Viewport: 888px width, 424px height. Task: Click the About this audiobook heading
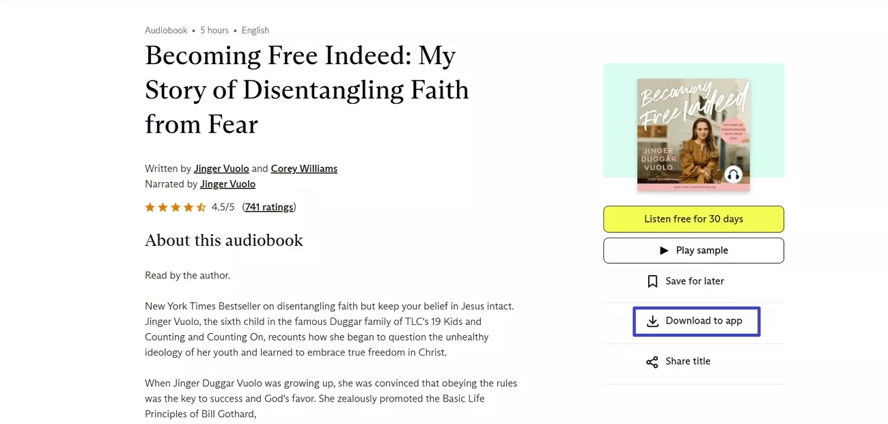click(x=224, y=240)
